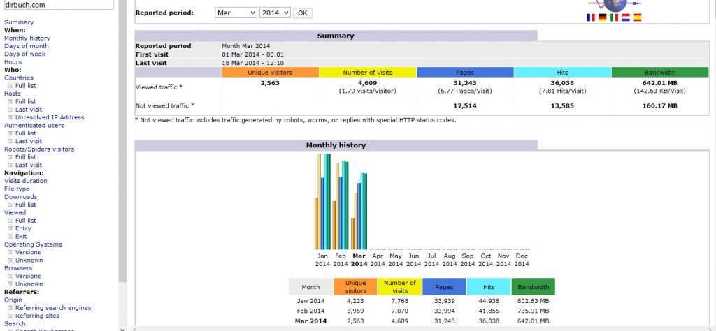Open File type report

coord(17,189)
